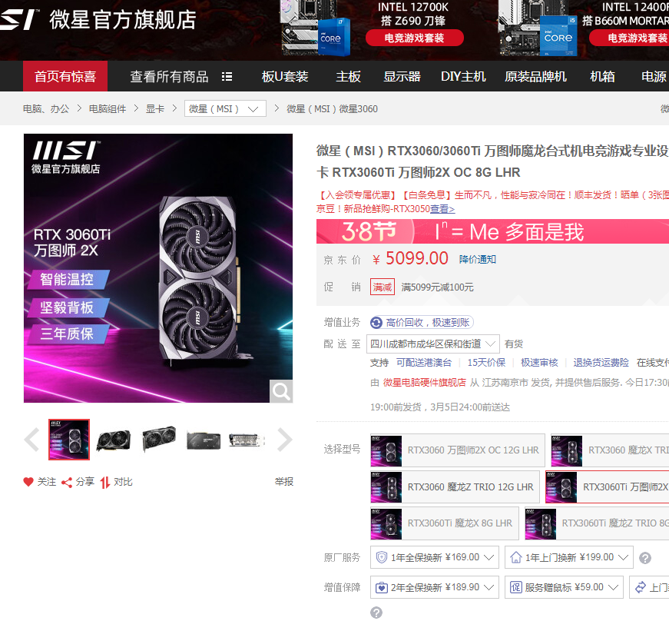Select model RTX3060 魔龙X TRI option
This screenshot has height=621, width=669.
click(x=610, y=450)
